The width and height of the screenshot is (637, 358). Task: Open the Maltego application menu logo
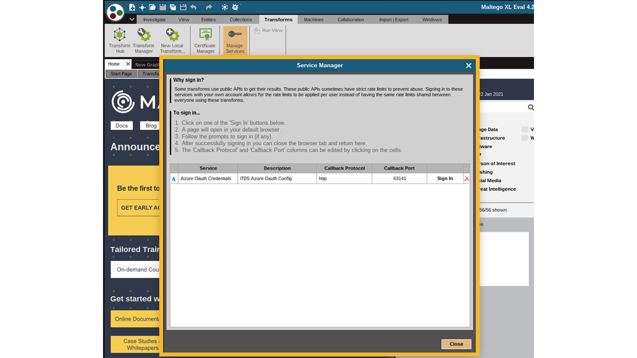115,12
